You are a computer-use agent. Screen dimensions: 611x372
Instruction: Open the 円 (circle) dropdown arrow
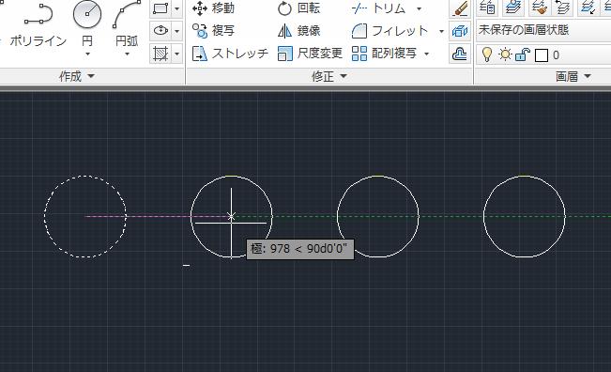click(x=87, y=54)
